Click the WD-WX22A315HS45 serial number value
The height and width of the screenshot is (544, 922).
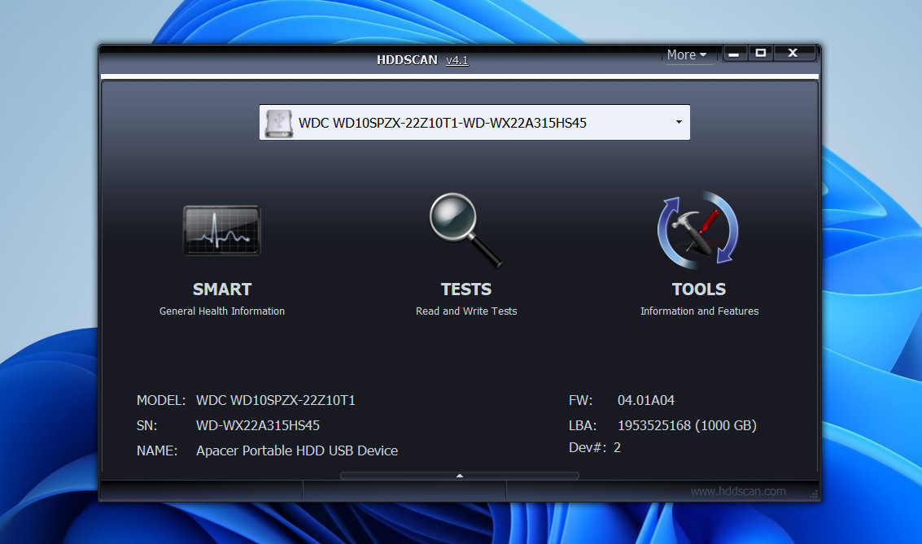pyautogui.click(x=257, y=425)
